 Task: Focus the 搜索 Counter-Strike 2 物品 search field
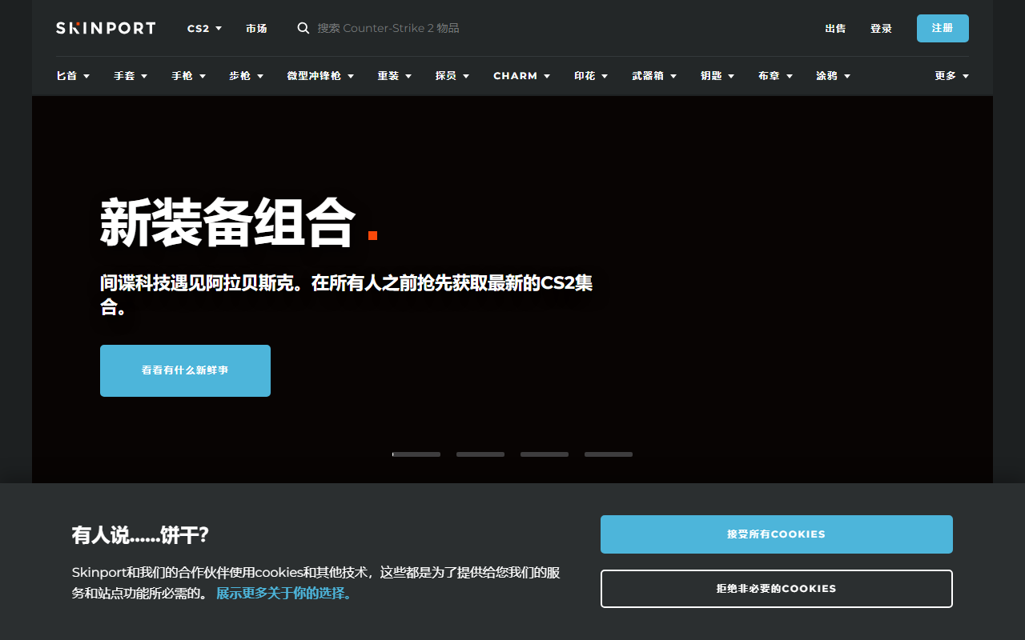tap(388, 28)
